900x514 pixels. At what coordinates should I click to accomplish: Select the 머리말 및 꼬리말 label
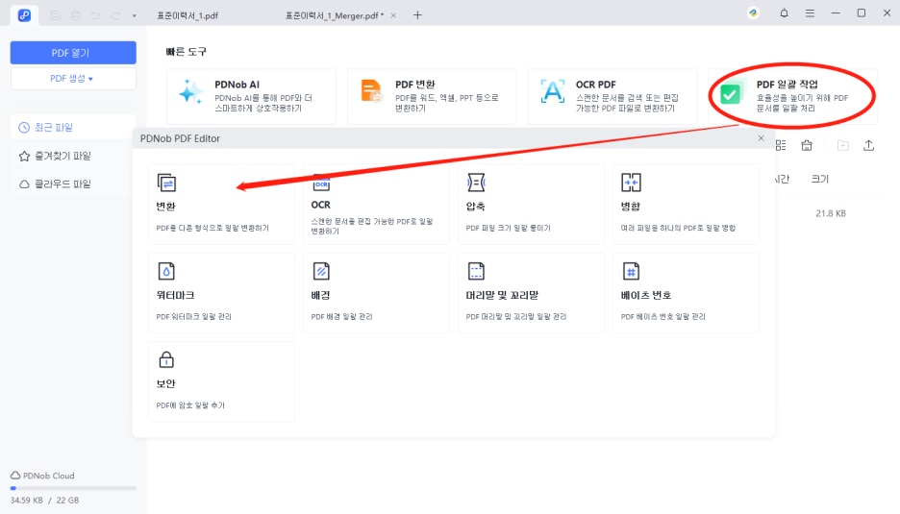pos(502,296)
